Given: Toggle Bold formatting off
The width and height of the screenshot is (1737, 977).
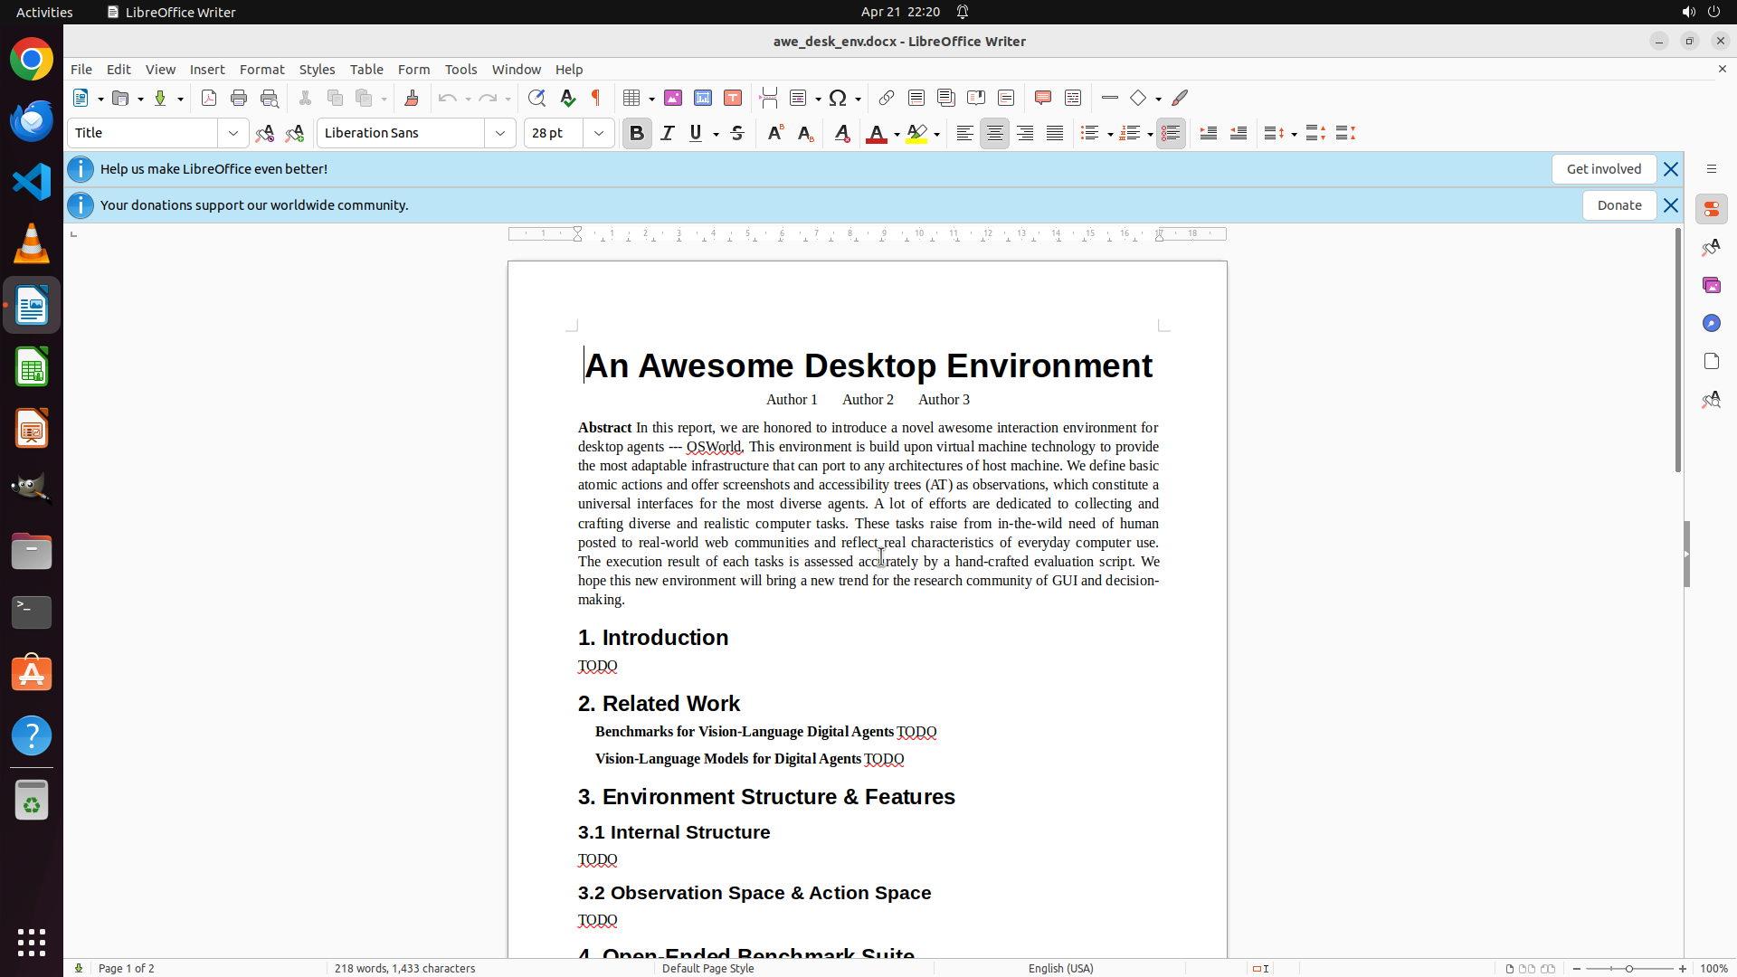Looking at the screenshot, I should click(x=637, y=133).
